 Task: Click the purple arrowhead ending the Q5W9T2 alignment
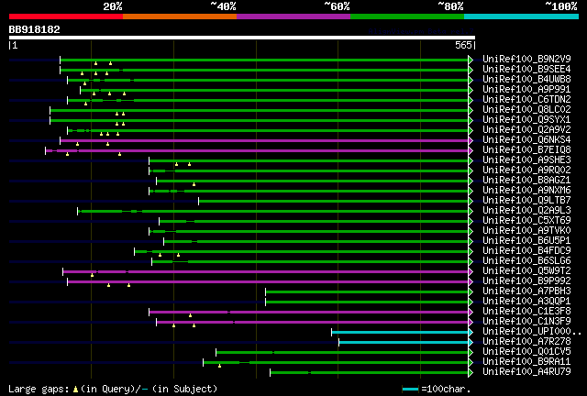[x=471, y=271]
